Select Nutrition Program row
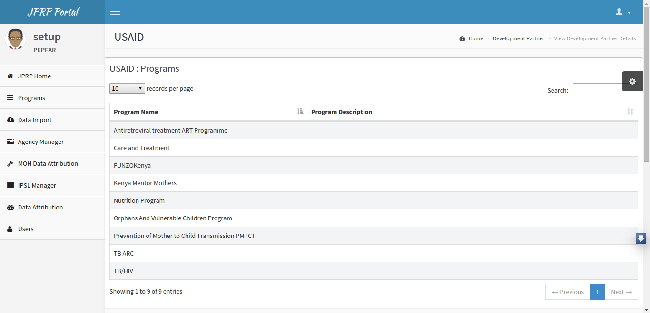650x313 pixels. tap(374, 200)
